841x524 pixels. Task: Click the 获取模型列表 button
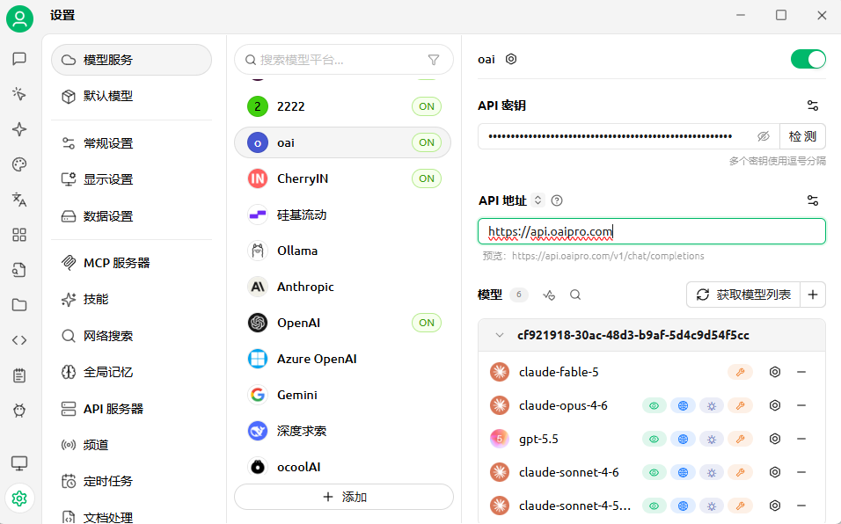743,295
